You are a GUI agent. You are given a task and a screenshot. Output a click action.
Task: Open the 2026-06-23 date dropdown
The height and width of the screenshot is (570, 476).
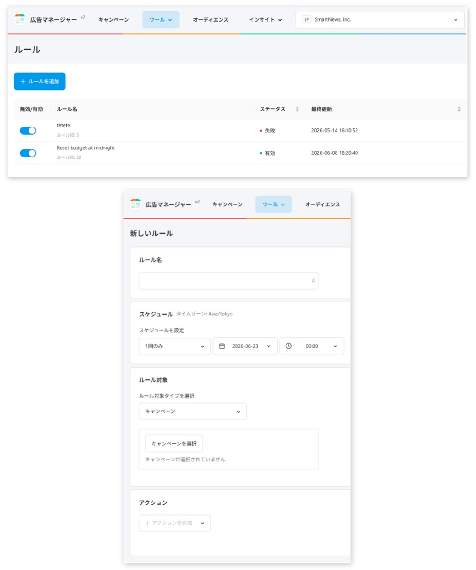(x=245, y=346)
